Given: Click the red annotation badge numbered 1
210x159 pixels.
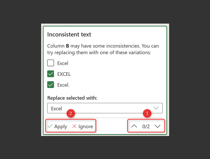Looking at the screenshot, I should point(147,114).
